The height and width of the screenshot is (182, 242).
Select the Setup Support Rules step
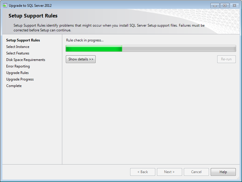tap(23, 40)
